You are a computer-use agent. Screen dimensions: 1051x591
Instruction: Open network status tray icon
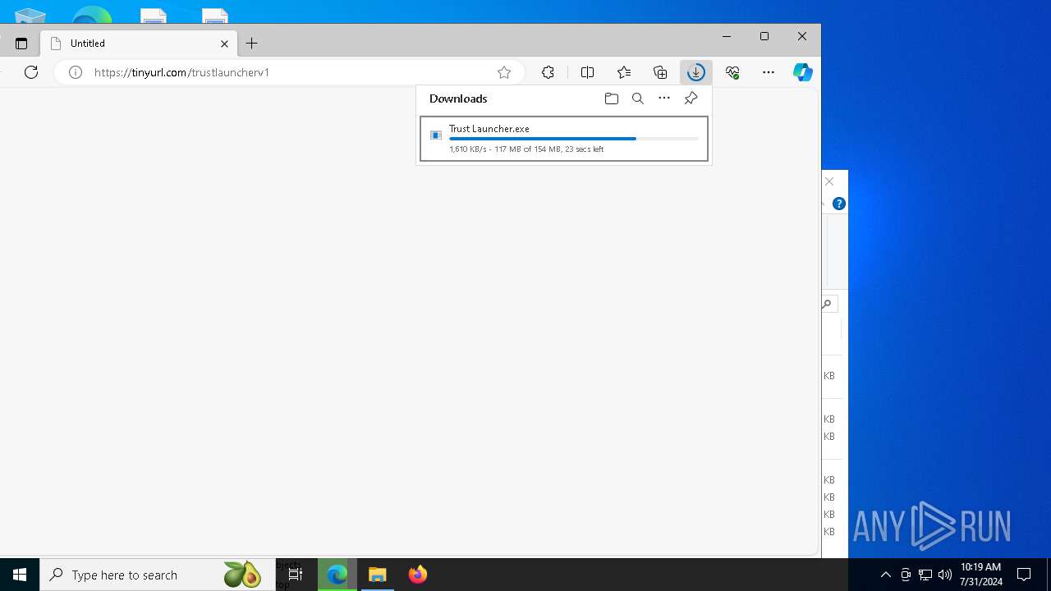pos(925,575)
